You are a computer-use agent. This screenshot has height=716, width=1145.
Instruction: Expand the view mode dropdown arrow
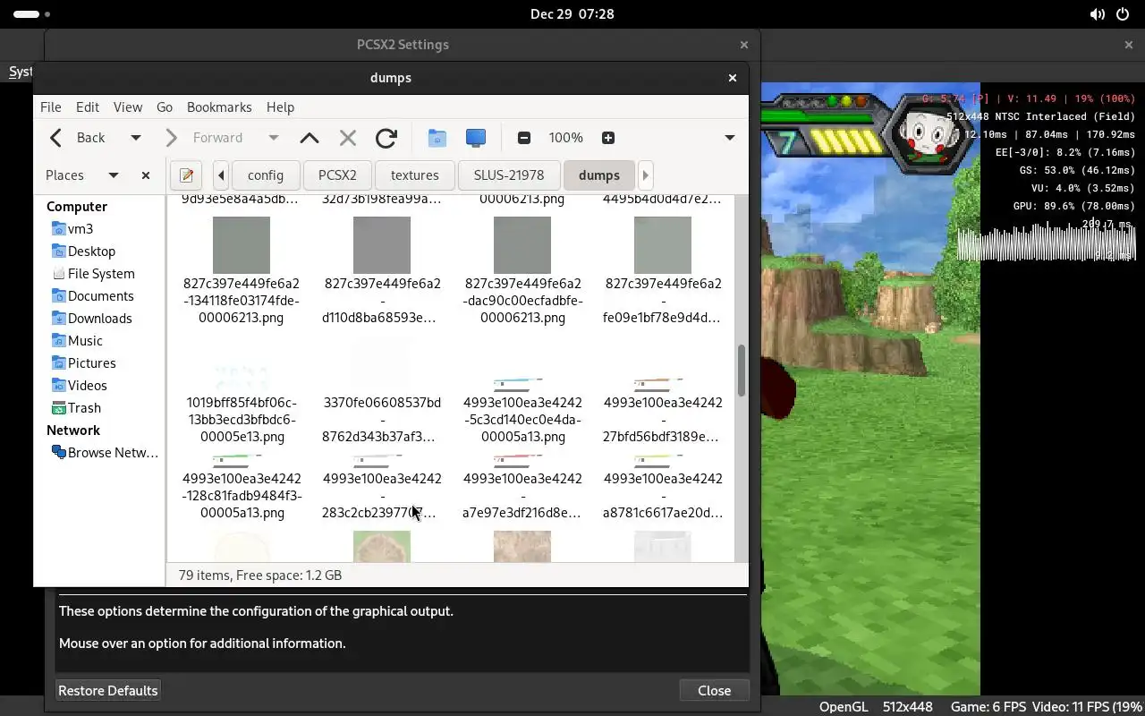[730, 138]
